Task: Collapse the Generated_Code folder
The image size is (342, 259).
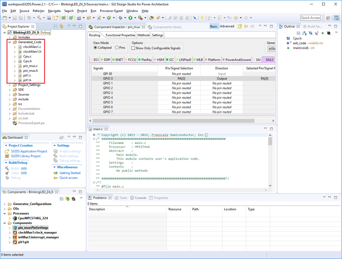Action: click(x=10, y=42)
